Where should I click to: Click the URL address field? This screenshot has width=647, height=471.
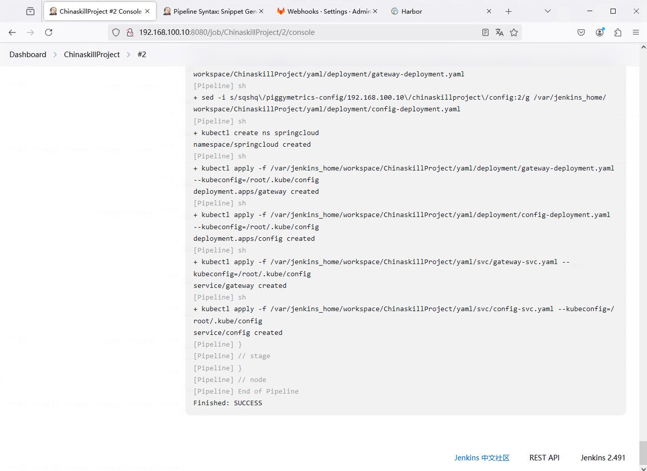304,32
